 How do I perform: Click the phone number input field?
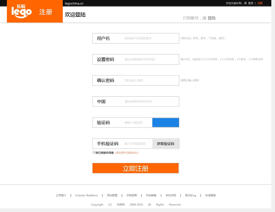(150, 102)
